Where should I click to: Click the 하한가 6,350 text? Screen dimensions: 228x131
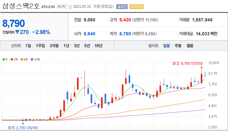tap(145, 34)
